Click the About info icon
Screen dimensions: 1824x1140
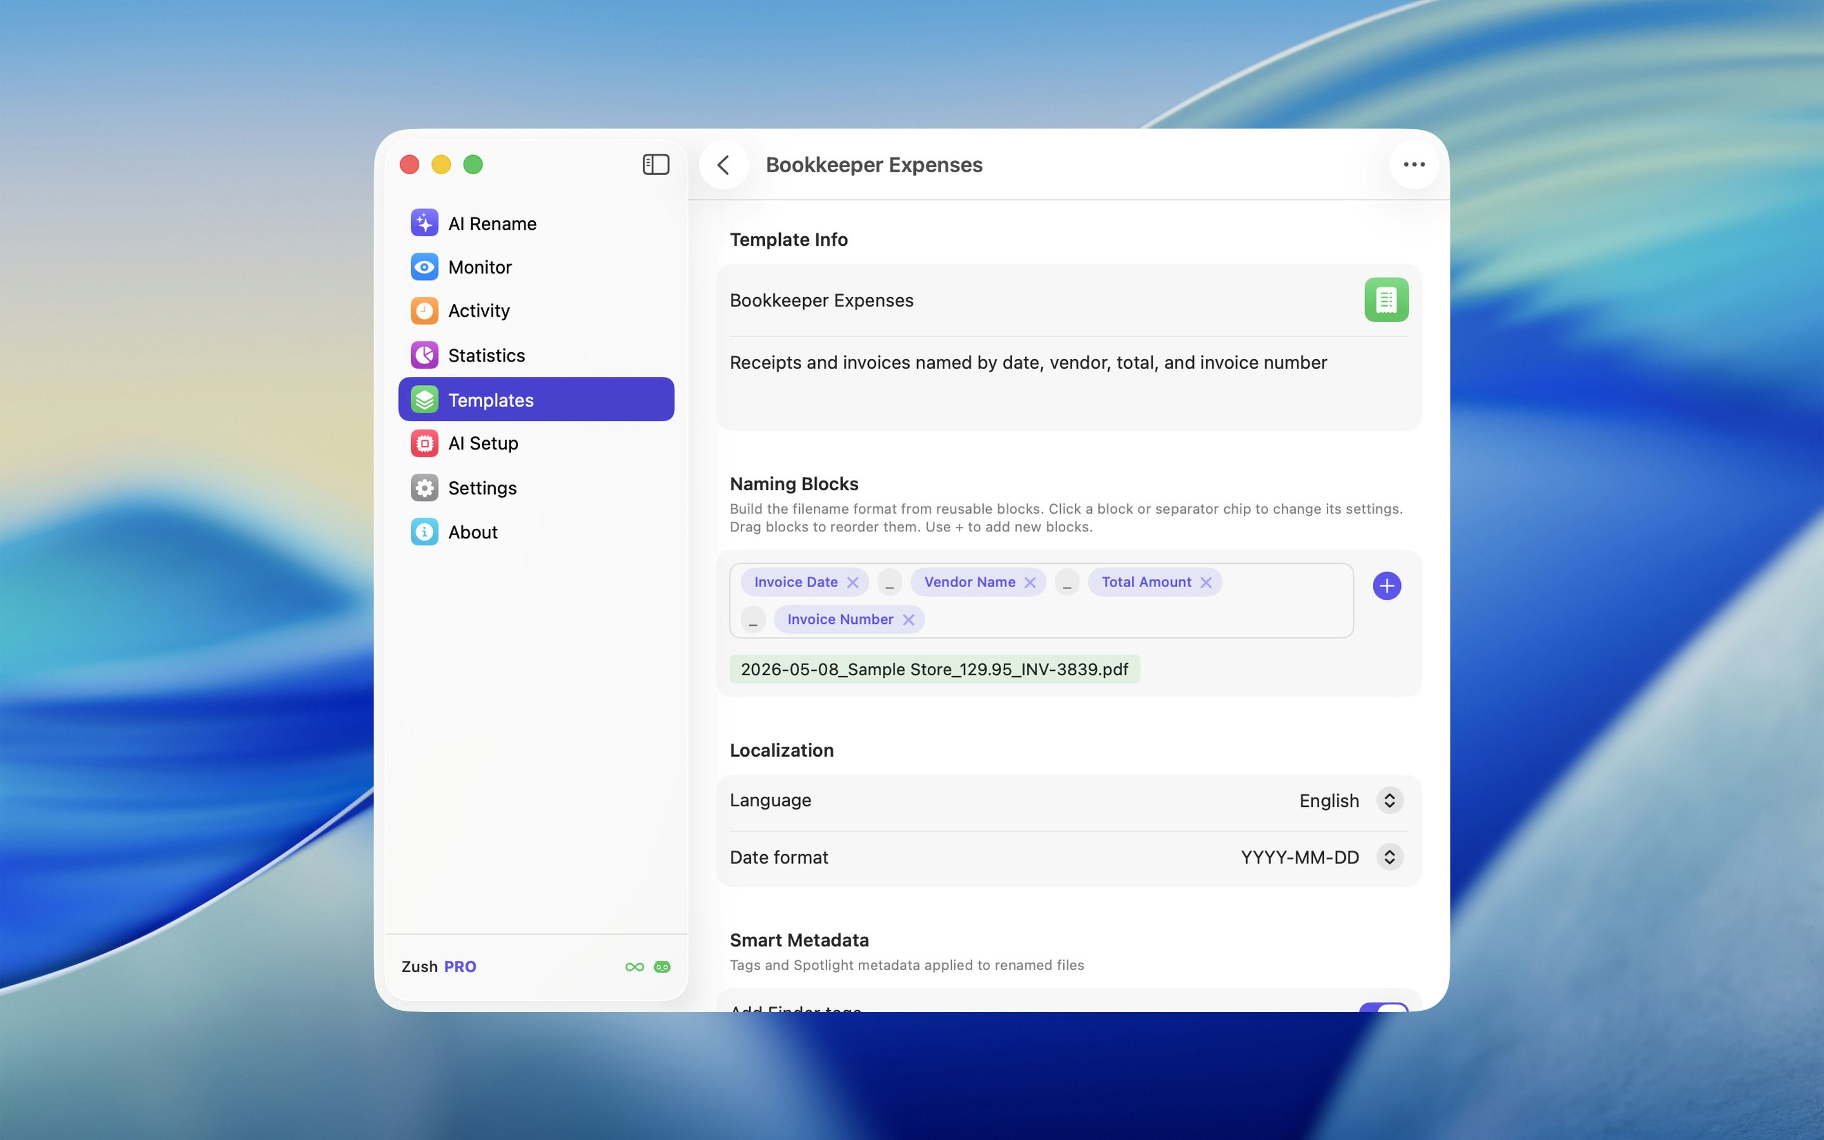(x=424, y=531)
